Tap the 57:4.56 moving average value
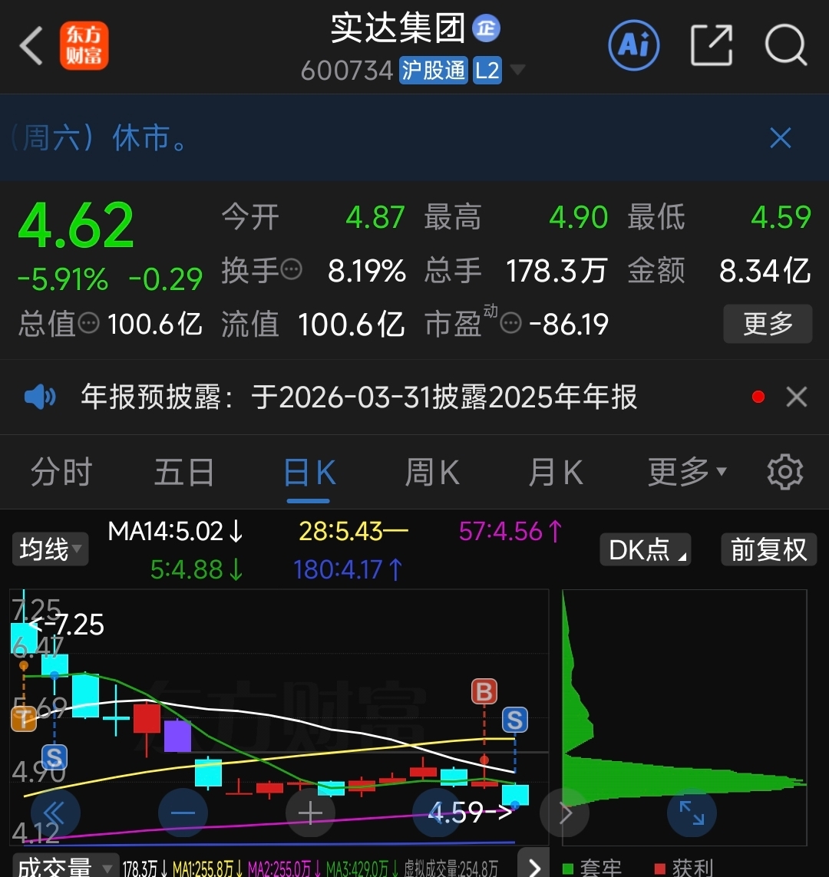 click(510, 531)
